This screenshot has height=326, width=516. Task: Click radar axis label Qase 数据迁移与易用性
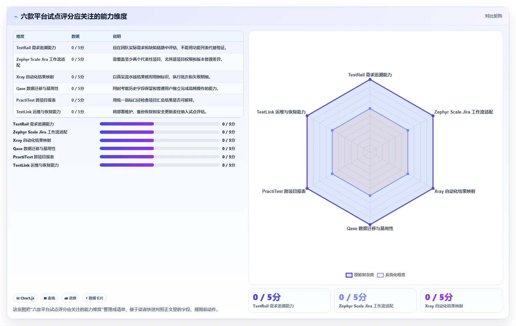click(x=370, y=229)
